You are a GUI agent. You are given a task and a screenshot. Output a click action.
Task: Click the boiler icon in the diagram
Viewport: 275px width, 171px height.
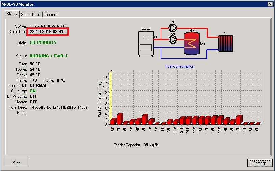(x=146, y=44)
